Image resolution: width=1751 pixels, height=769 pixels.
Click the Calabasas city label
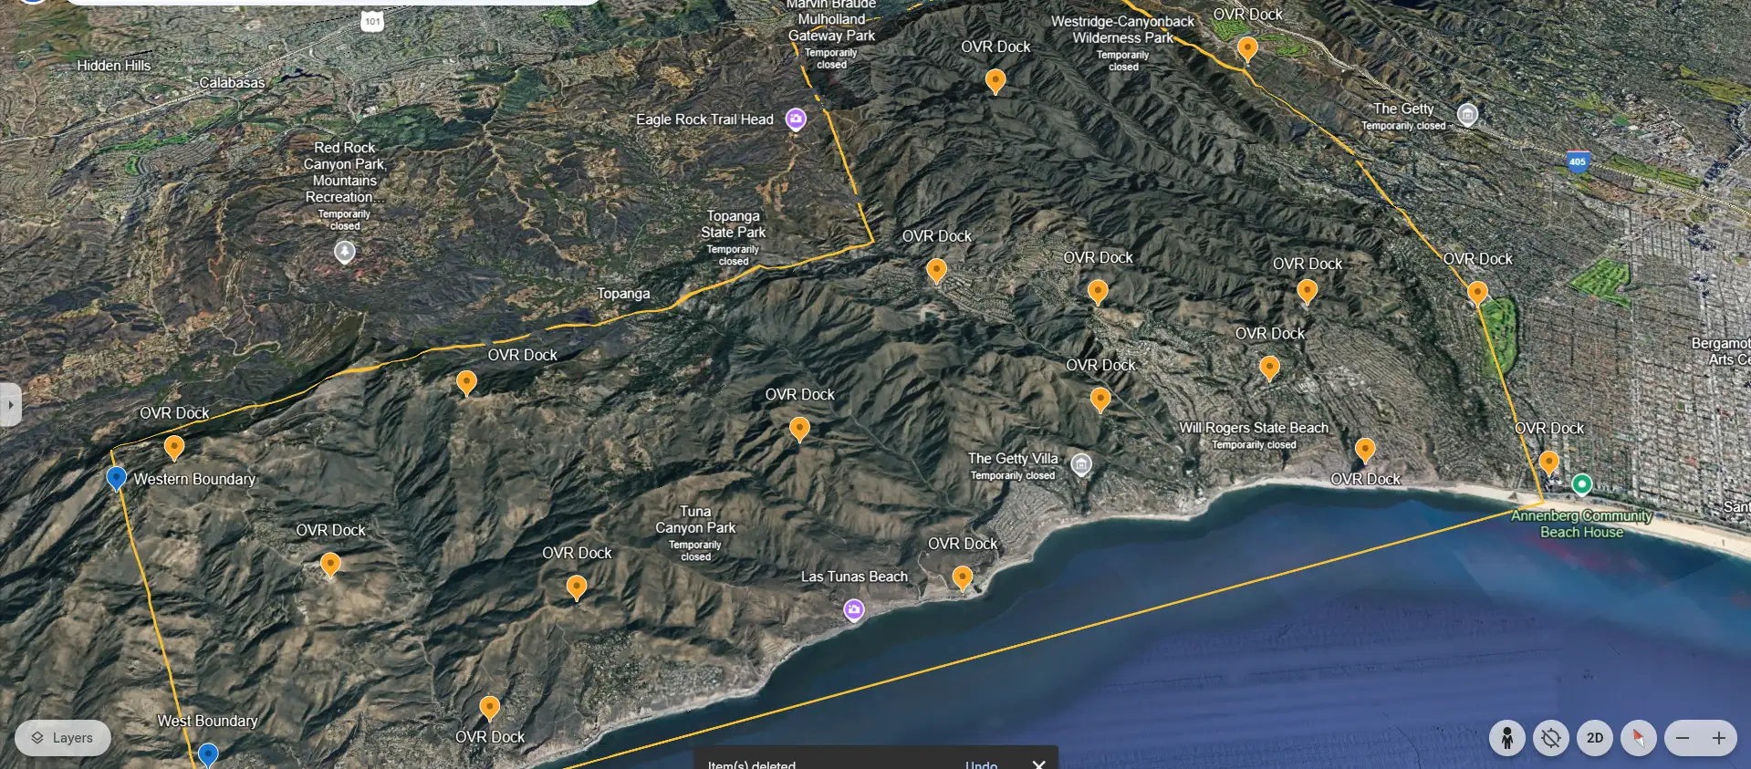[232, 82]
